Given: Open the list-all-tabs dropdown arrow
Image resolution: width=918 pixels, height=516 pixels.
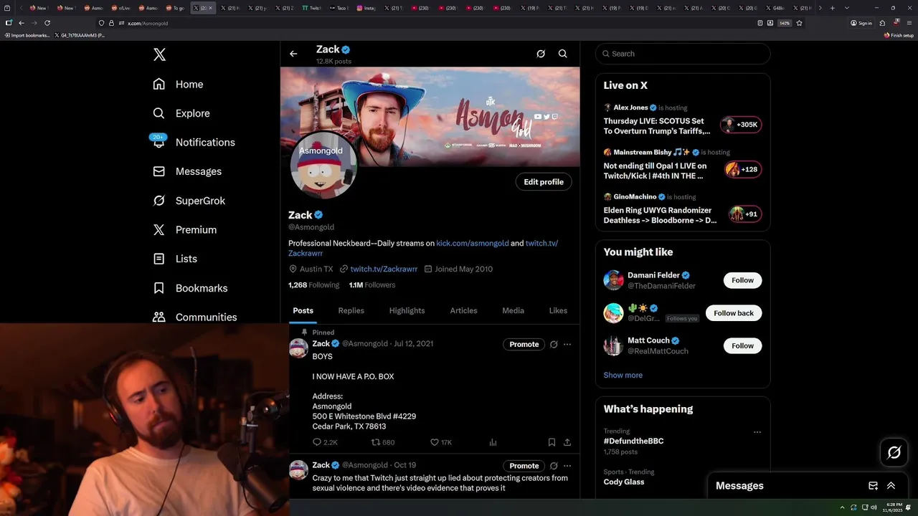Looking at the screenshot, I should [x=847, y=8].
